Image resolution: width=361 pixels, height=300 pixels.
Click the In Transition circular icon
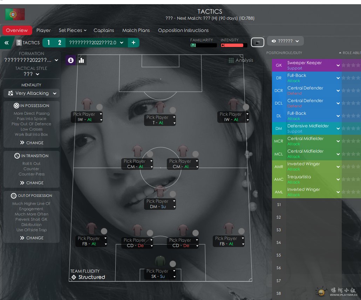pyautogui.click(x=17, y=156)
